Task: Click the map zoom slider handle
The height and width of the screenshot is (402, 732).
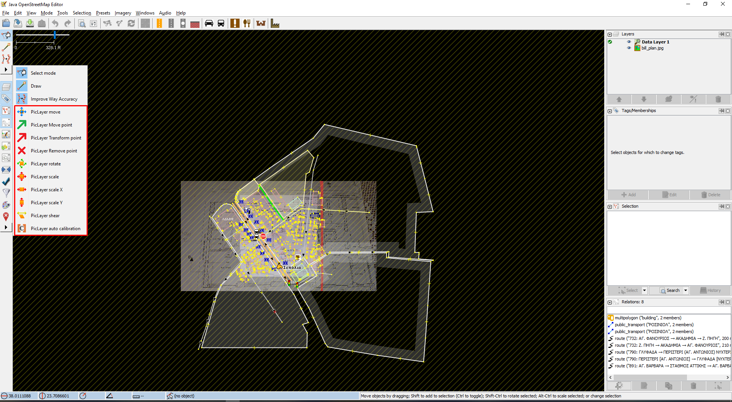Action: [x=55, y=35]
